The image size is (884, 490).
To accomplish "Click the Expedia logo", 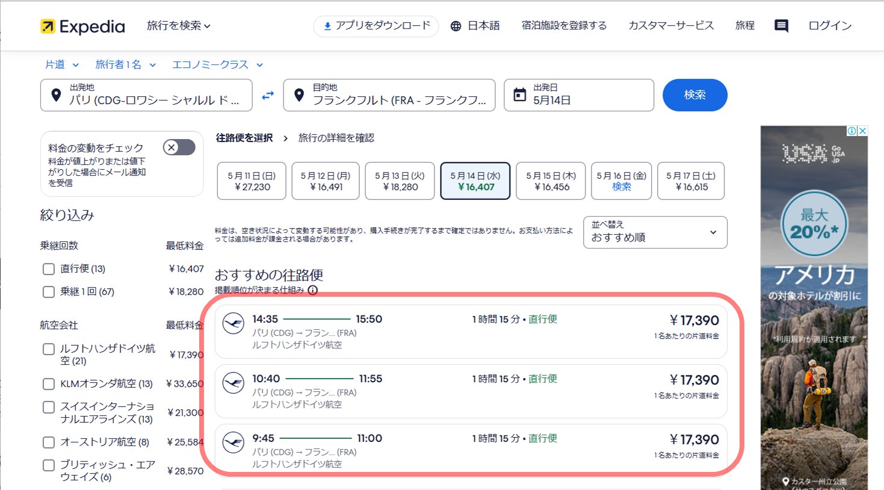I will click(x=82, y=26).
